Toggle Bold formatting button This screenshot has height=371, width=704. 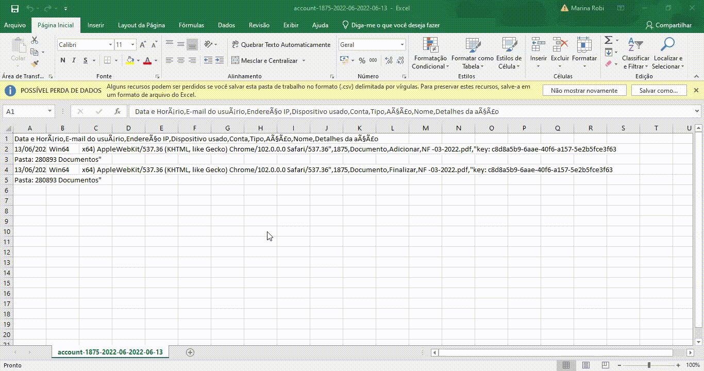pos(63,60)
